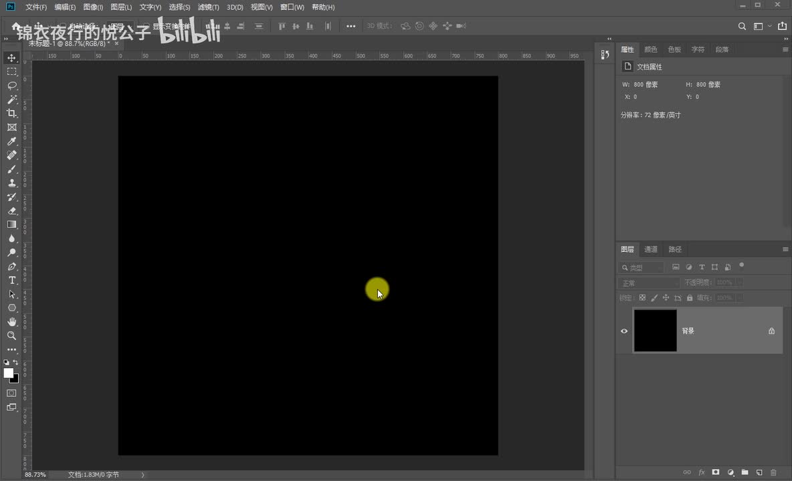Viewport: 792px width, 481px height.
Task: Open the 图像(I) menu
Action: click(93, 7)
